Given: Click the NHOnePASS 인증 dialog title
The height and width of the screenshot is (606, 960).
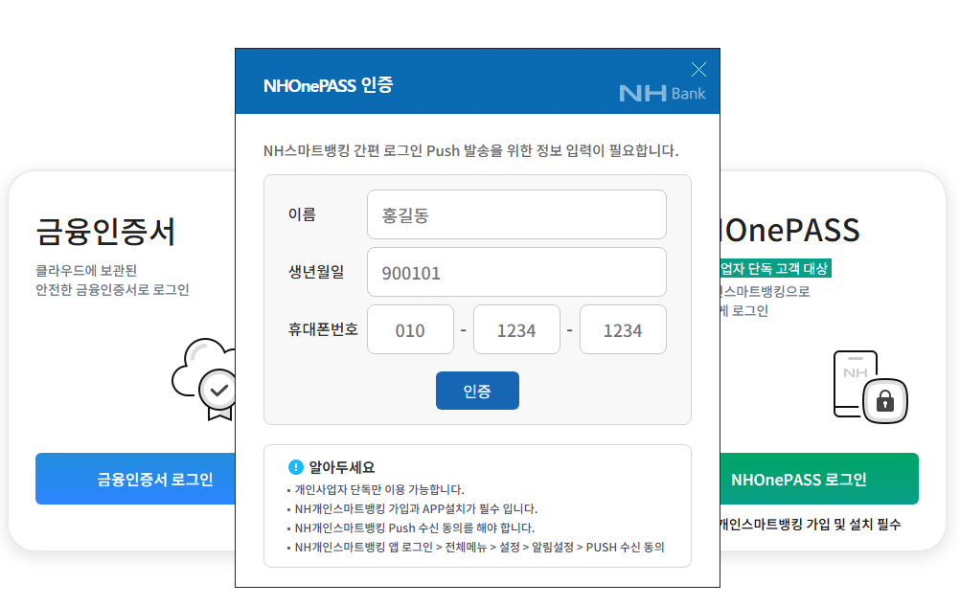Looking at the screenshot, I should [329, 85].
